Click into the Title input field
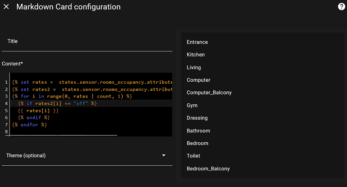The height and width of the screenshot is (187, 347). pyautogui.click(x=87, y=41)
